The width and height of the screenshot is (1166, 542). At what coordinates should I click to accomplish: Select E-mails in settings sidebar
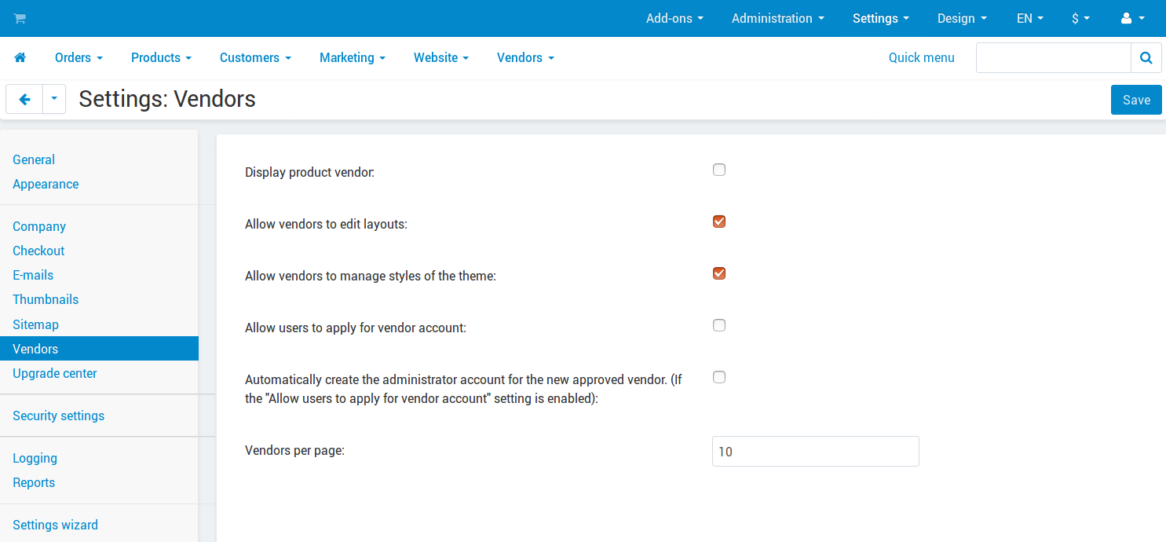pos(33,275)
